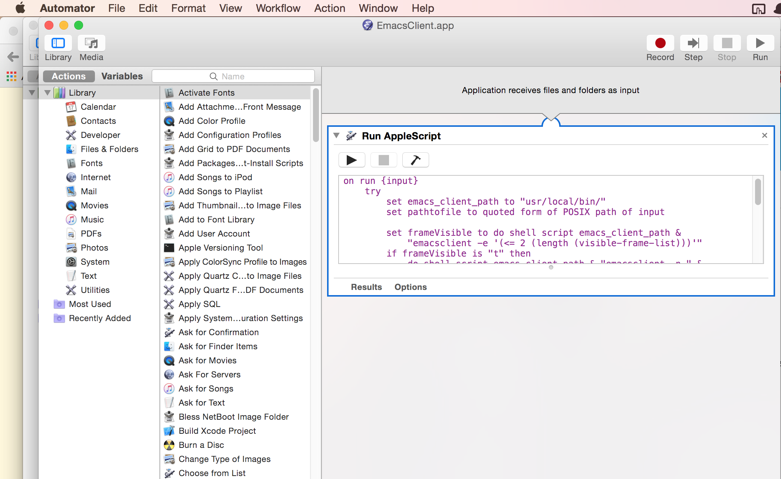Switch to Actions segment
This screenshot has width=781, height=479.
pyautogui.click(x=69, y=76)
